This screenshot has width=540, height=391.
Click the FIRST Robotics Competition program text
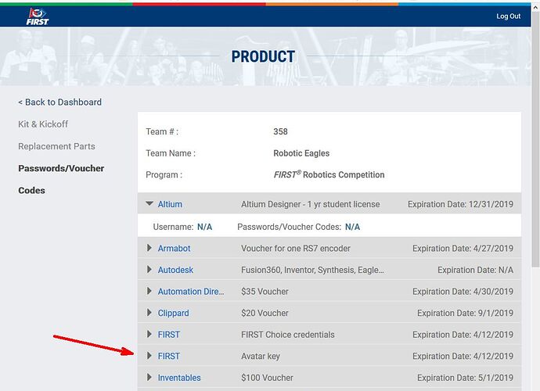click(x=329, y=174)
